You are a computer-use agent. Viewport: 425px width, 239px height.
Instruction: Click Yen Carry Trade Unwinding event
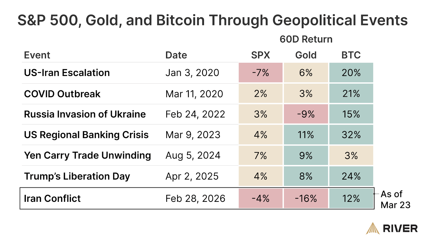(x=87, y=155)
